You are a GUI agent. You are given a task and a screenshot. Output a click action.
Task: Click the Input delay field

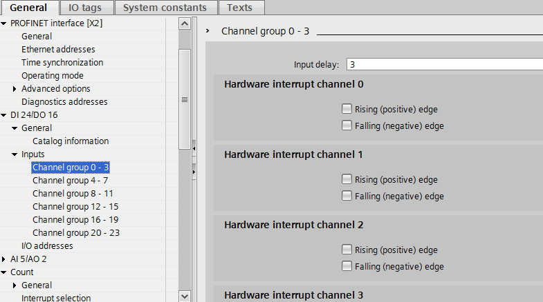(443, 65)
